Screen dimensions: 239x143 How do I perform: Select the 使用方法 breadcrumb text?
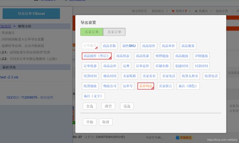coord(25,26)
